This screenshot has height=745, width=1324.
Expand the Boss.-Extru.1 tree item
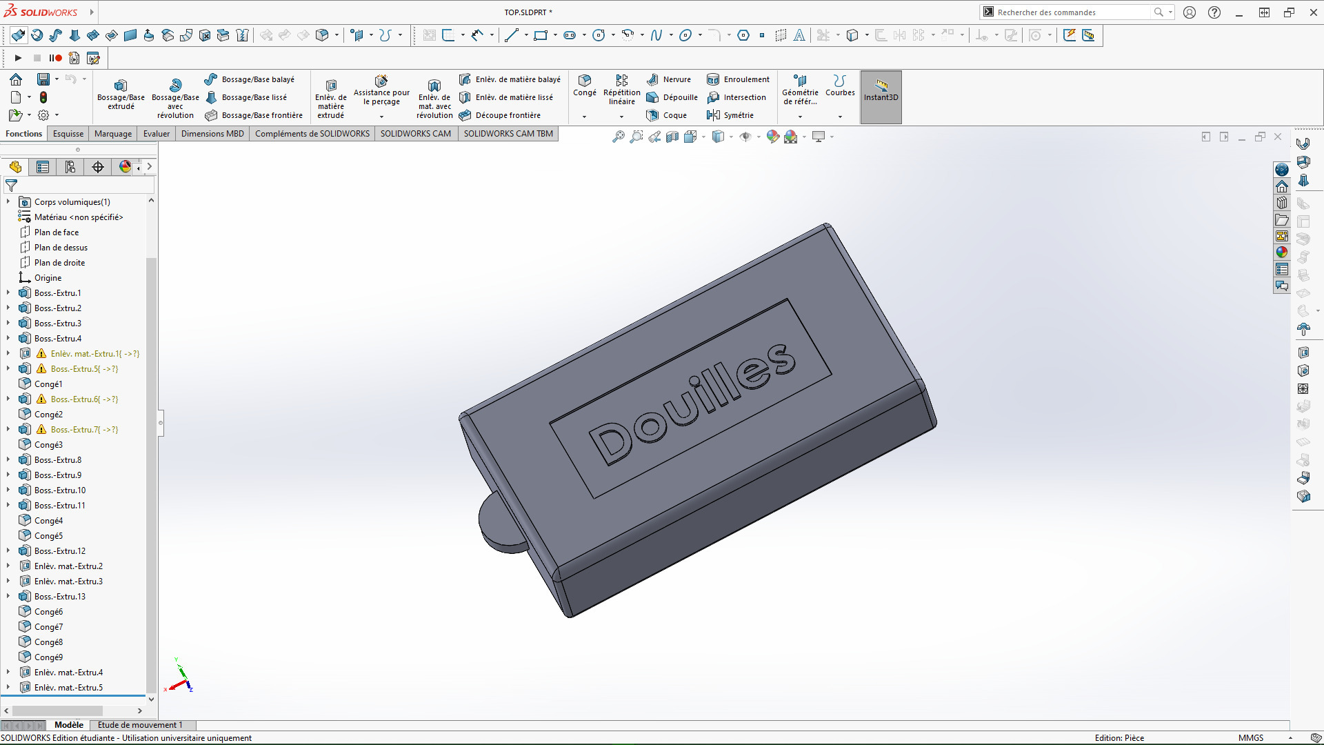[8, 292]
